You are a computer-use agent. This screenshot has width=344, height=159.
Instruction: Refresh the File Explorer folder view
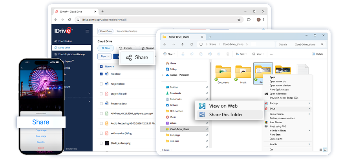point(192,44)
